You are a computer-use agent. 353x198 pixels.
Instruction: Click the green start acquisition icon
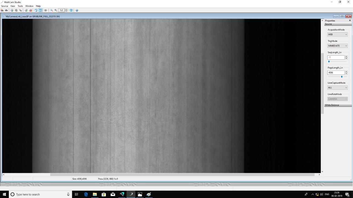point(12,10)
